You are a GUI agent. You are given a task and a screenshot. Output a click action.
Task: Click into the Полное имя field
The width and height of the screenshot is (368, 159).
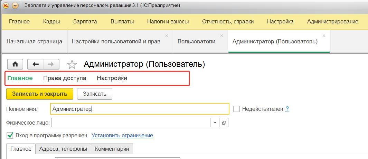tap(139, 109)
